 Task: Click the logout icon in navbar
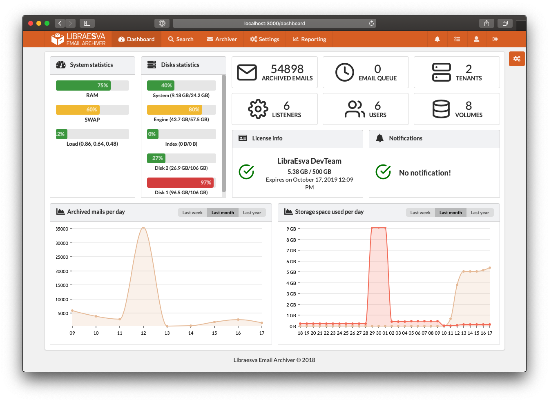[495, 39]
